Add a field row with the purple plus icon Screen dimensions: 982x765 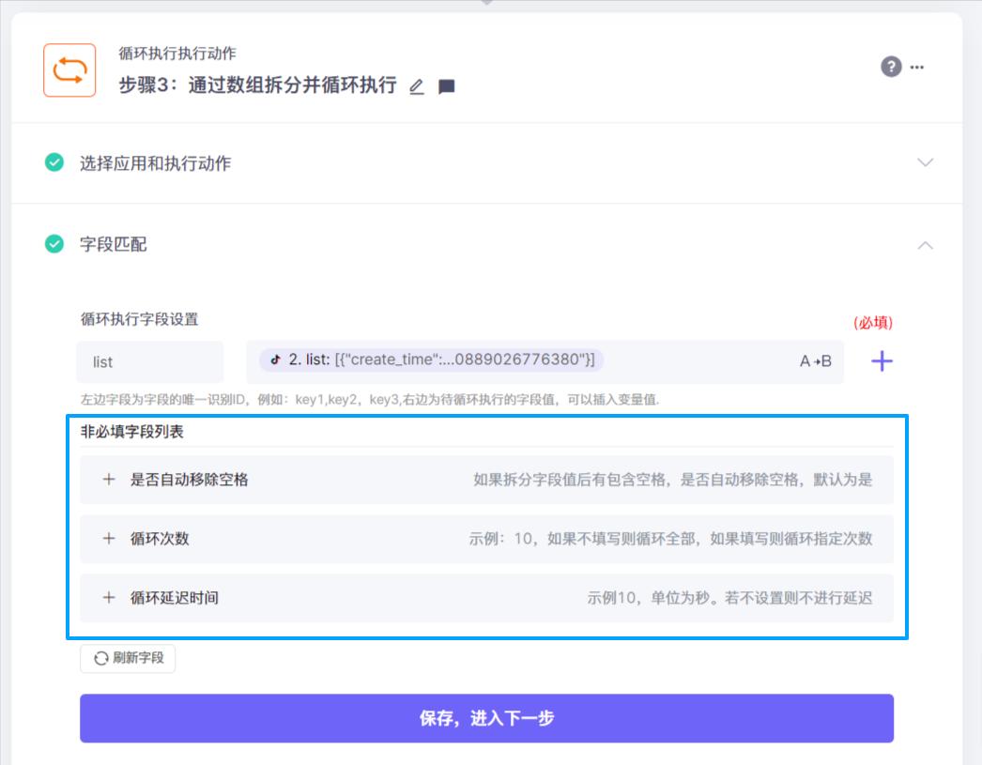881,360
